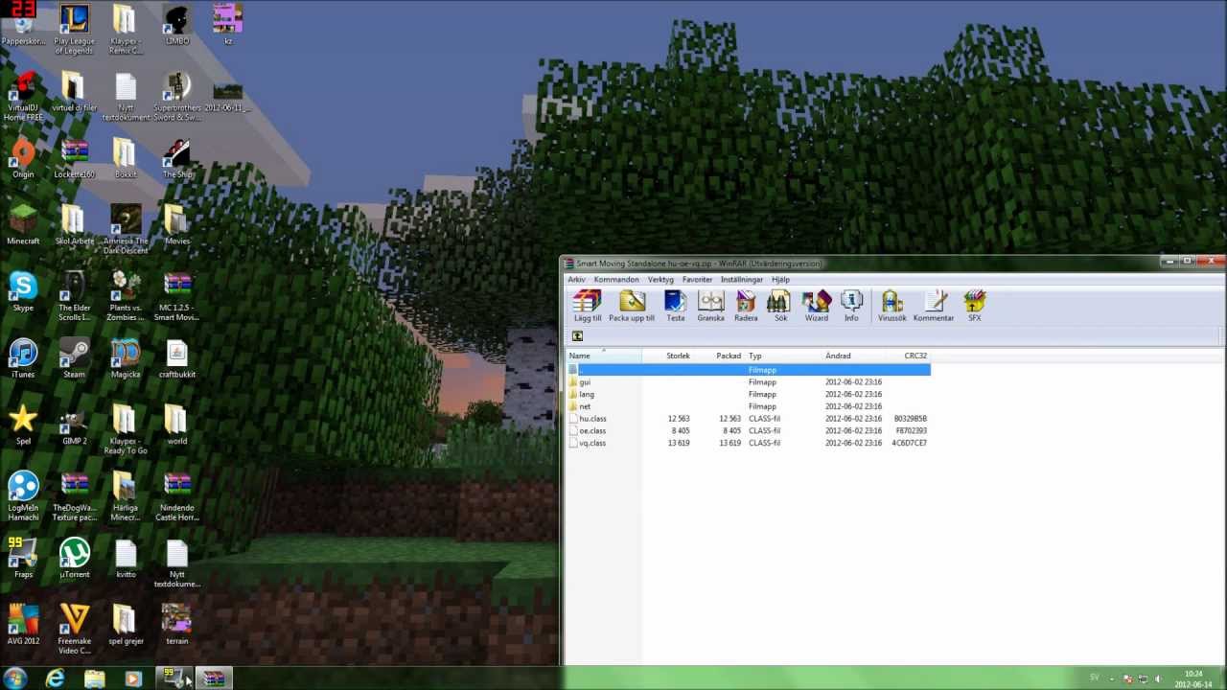Image resolution: width=1227 pixels, height=690 pixels.
Task: Click the craftbukkit desktop file
Action: [177, 358]
